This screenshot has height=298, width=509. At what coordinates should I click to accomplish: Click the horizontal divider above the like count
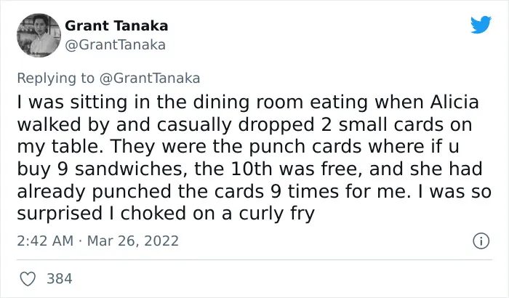pyautogui.click(x=254, y=260)
